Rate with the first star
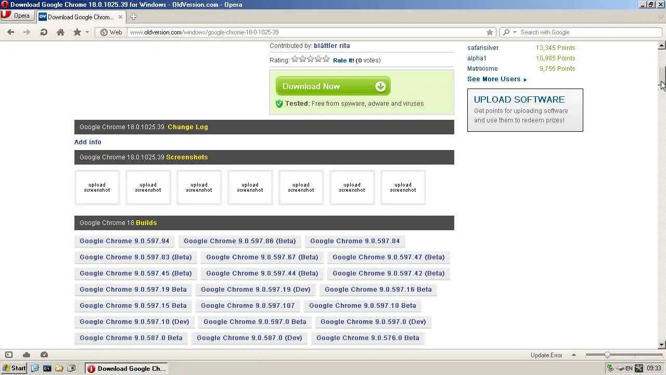The image size is (666, 375). pyautogui.click(x=295, y=59)
